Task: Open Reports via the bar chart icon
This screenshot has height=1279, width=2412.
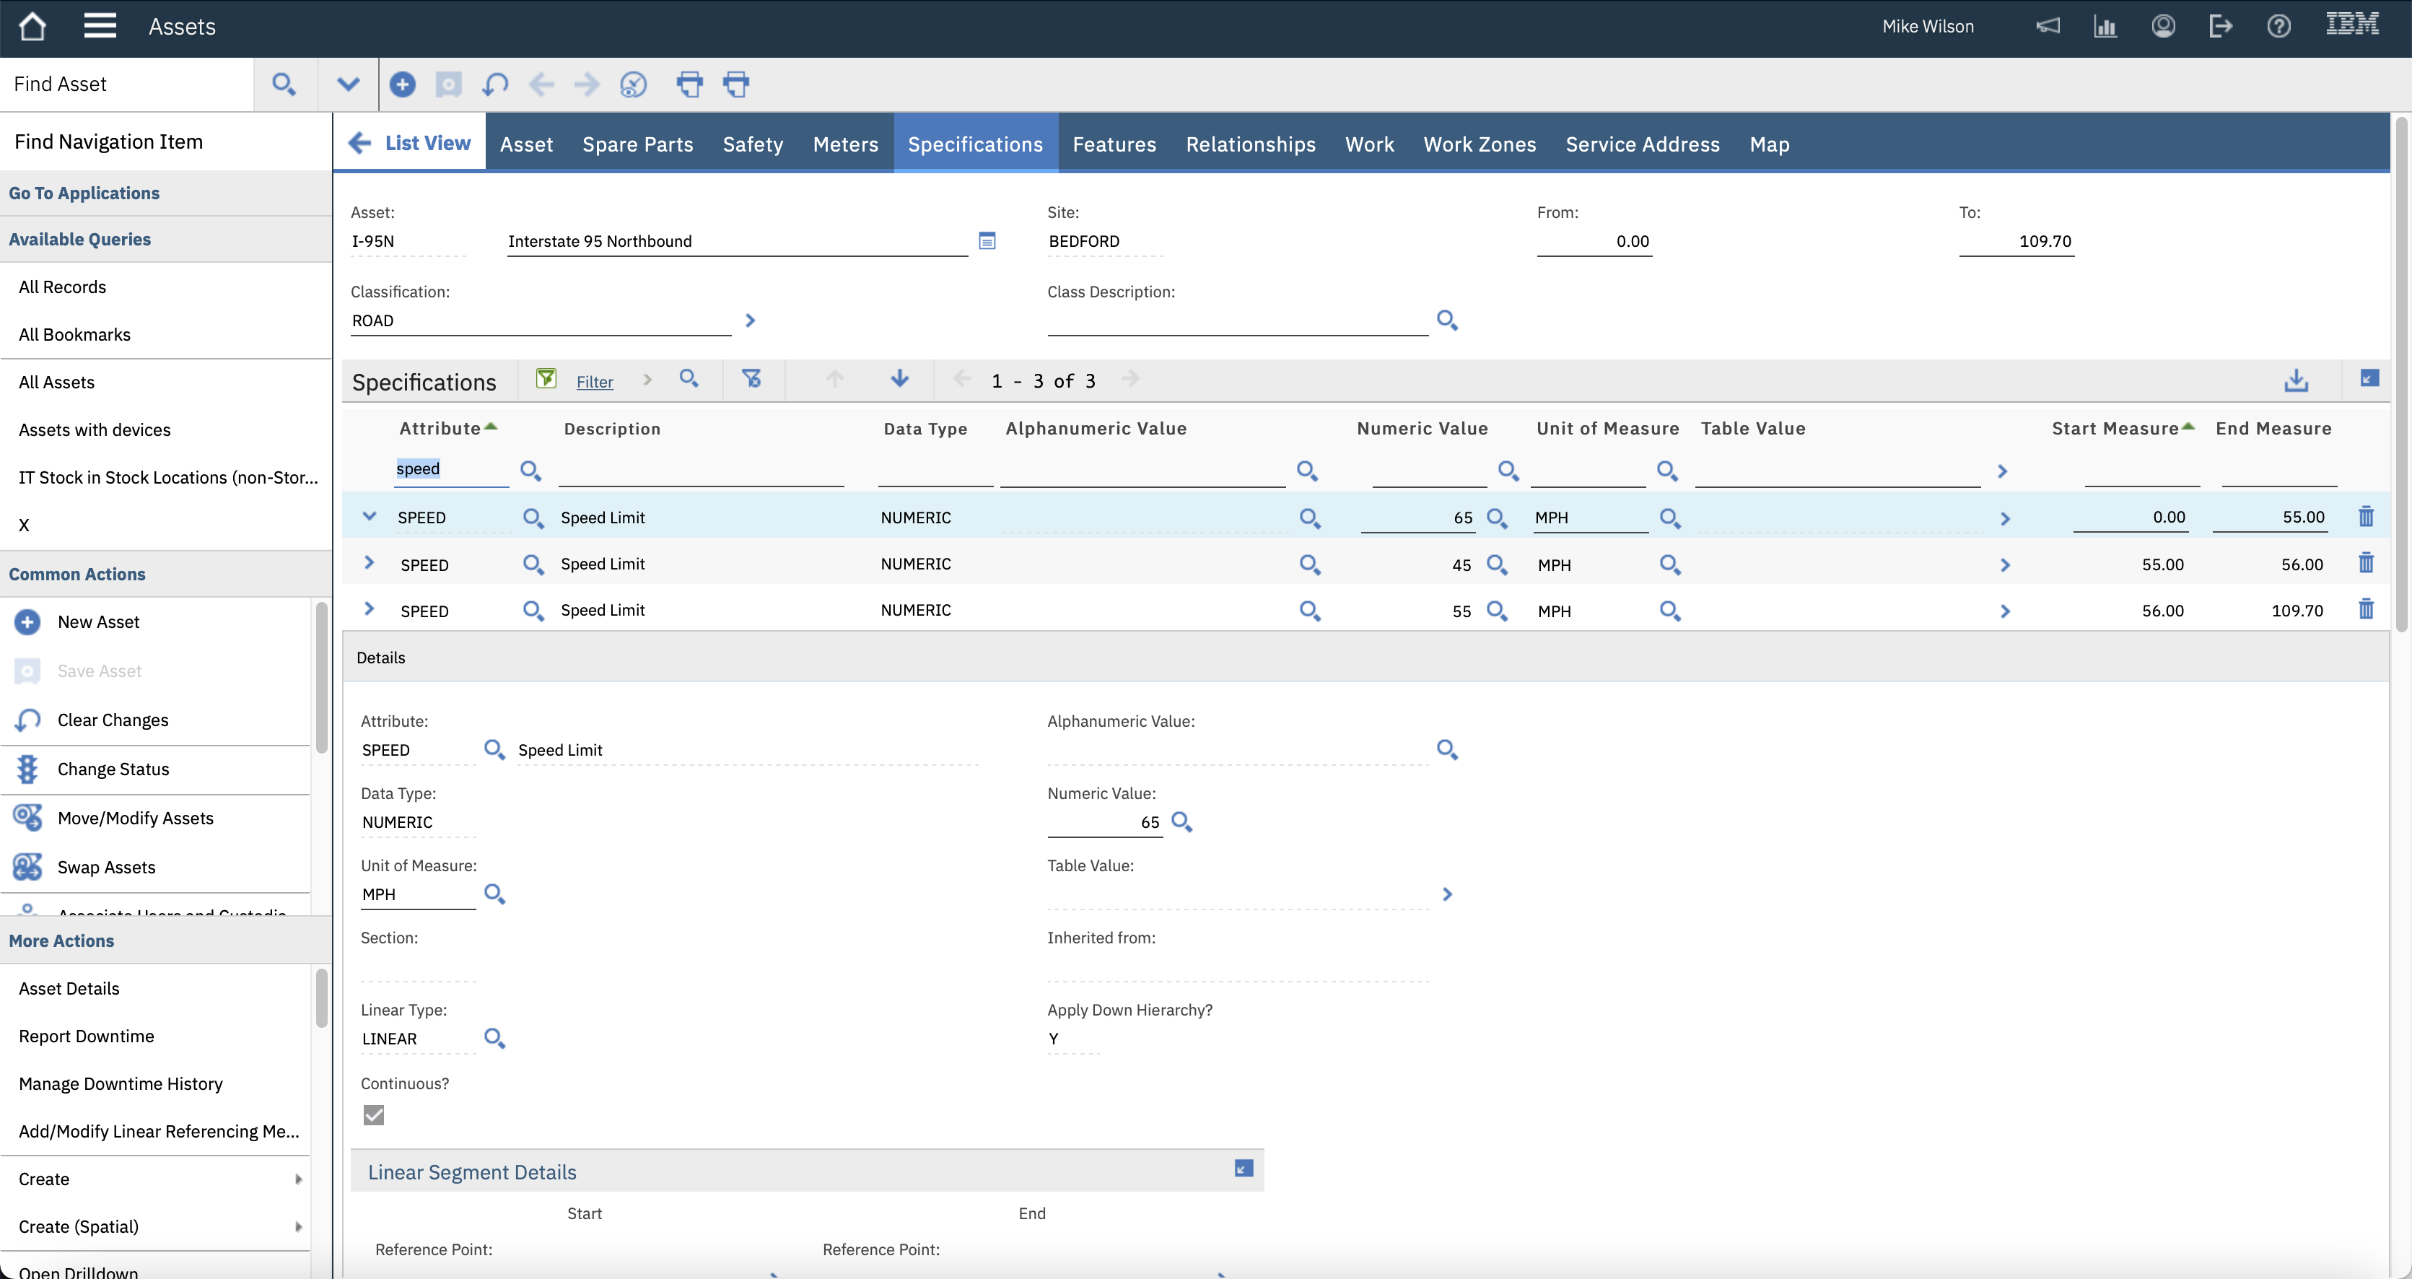Action: [2106, 25]
